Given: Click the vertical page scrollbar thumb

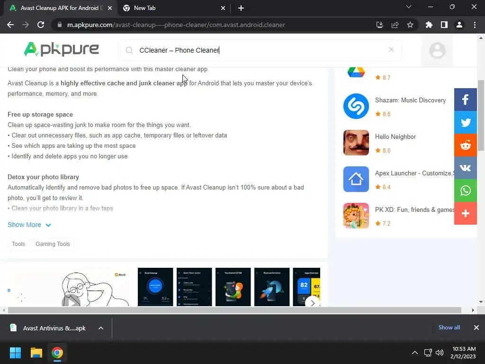Looking at the screenshot, I should coord(481,115).
